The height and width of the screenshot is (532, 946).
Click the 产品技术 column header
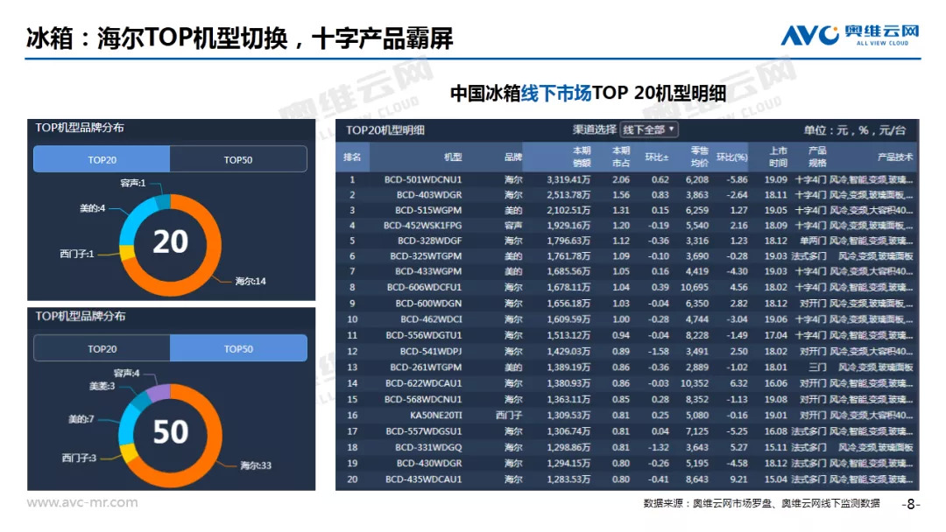894,157
